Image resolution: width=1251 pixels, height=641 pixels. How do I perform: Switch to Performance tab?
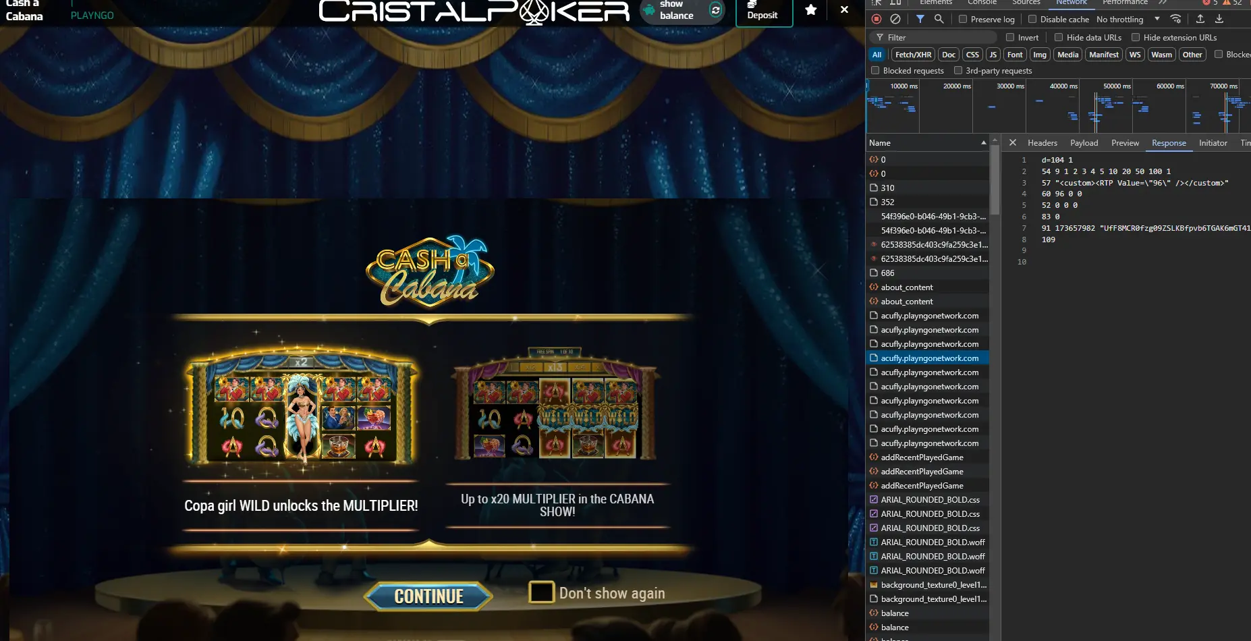click(x=1125, y=3)
